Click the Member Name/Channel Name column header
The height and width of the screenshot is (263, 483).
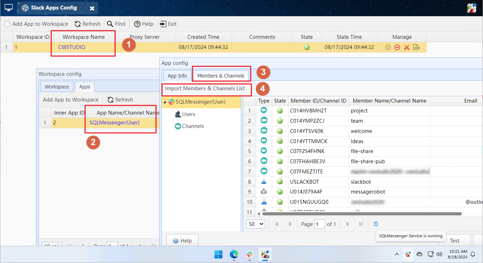click(389, 101)
